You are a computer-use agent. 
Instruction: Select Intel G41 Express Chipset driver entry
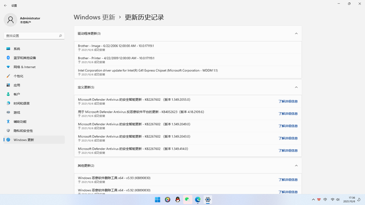click(188, 72)
